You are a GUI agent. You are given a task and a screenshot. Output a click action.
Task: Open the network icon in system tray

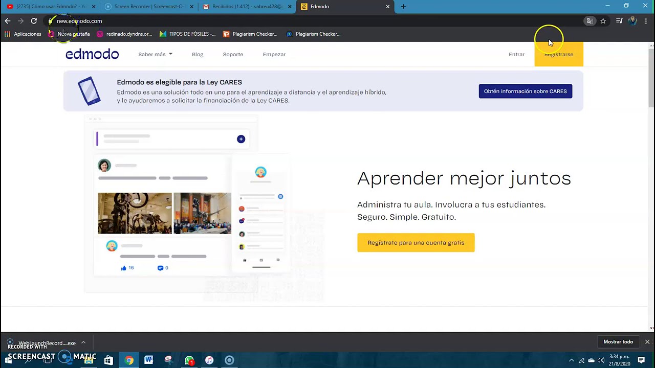click(581, 360)
